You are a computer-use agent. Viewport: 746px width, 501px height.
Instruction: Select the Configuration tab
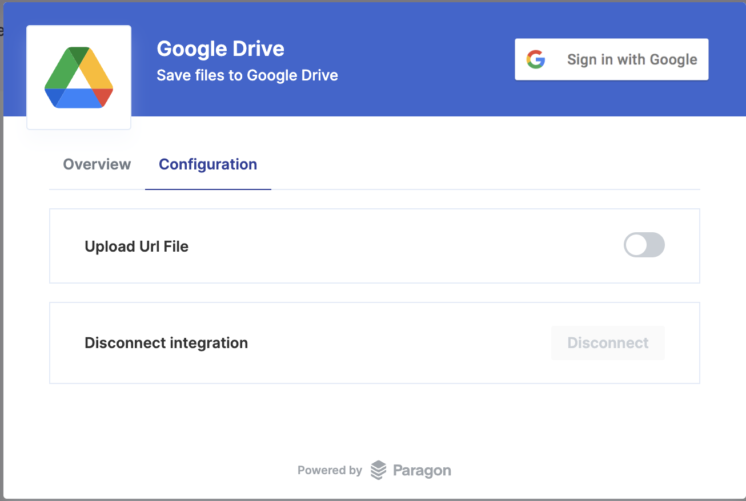coord(208,164)
